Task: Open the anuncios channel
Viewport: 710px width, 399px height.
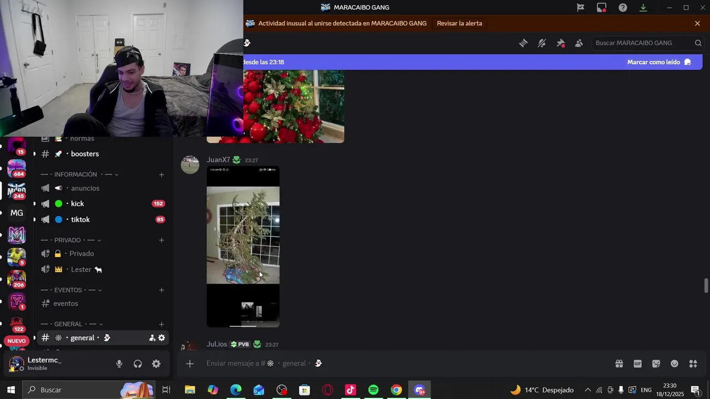Action: (103, 188)
